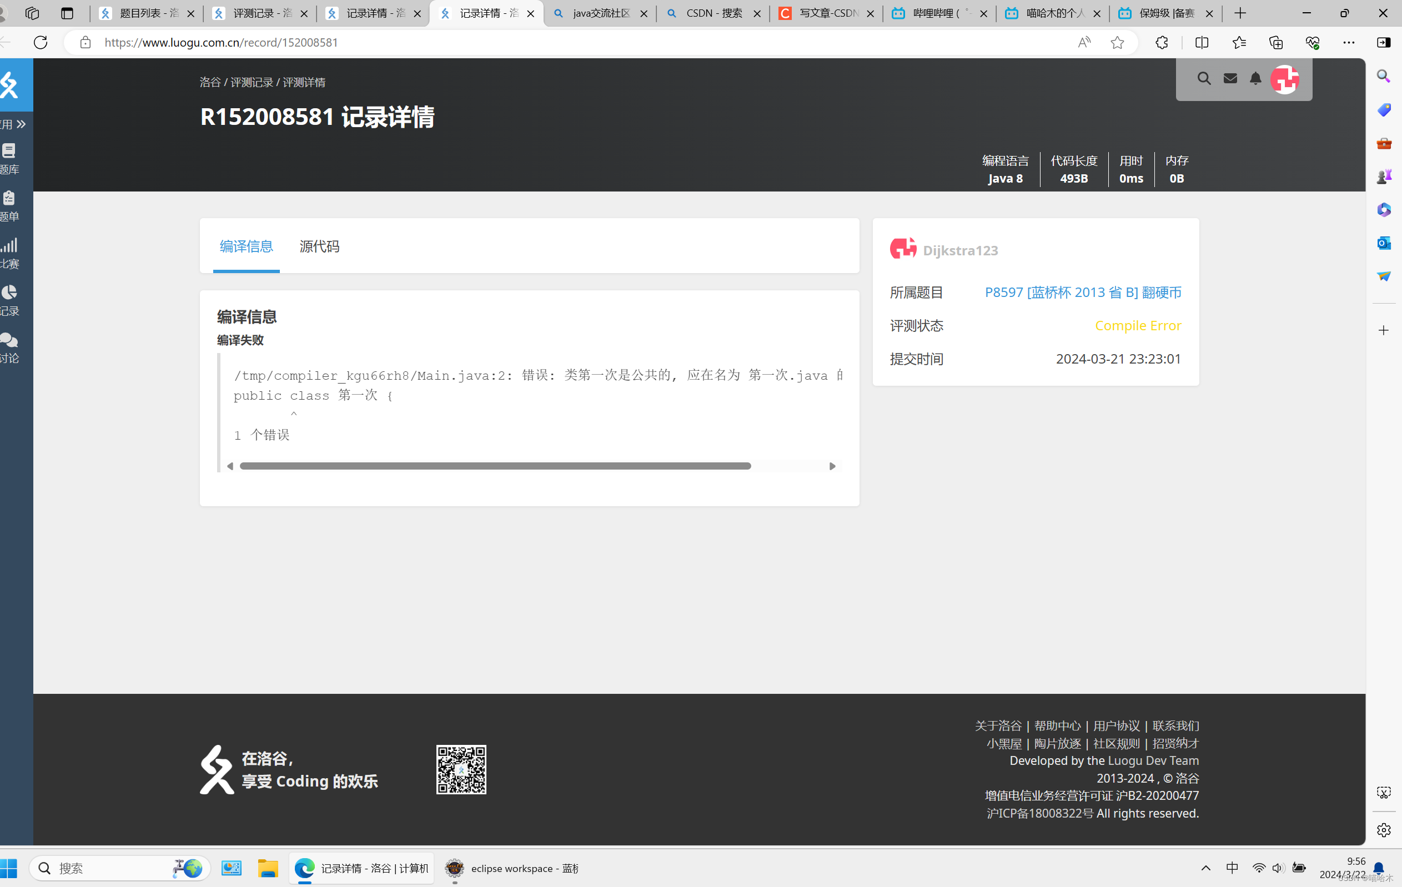Expand the system tray hidden icons chevron
The height and width of the screenshot is (887, 1402).
(x=1205, y=868)
